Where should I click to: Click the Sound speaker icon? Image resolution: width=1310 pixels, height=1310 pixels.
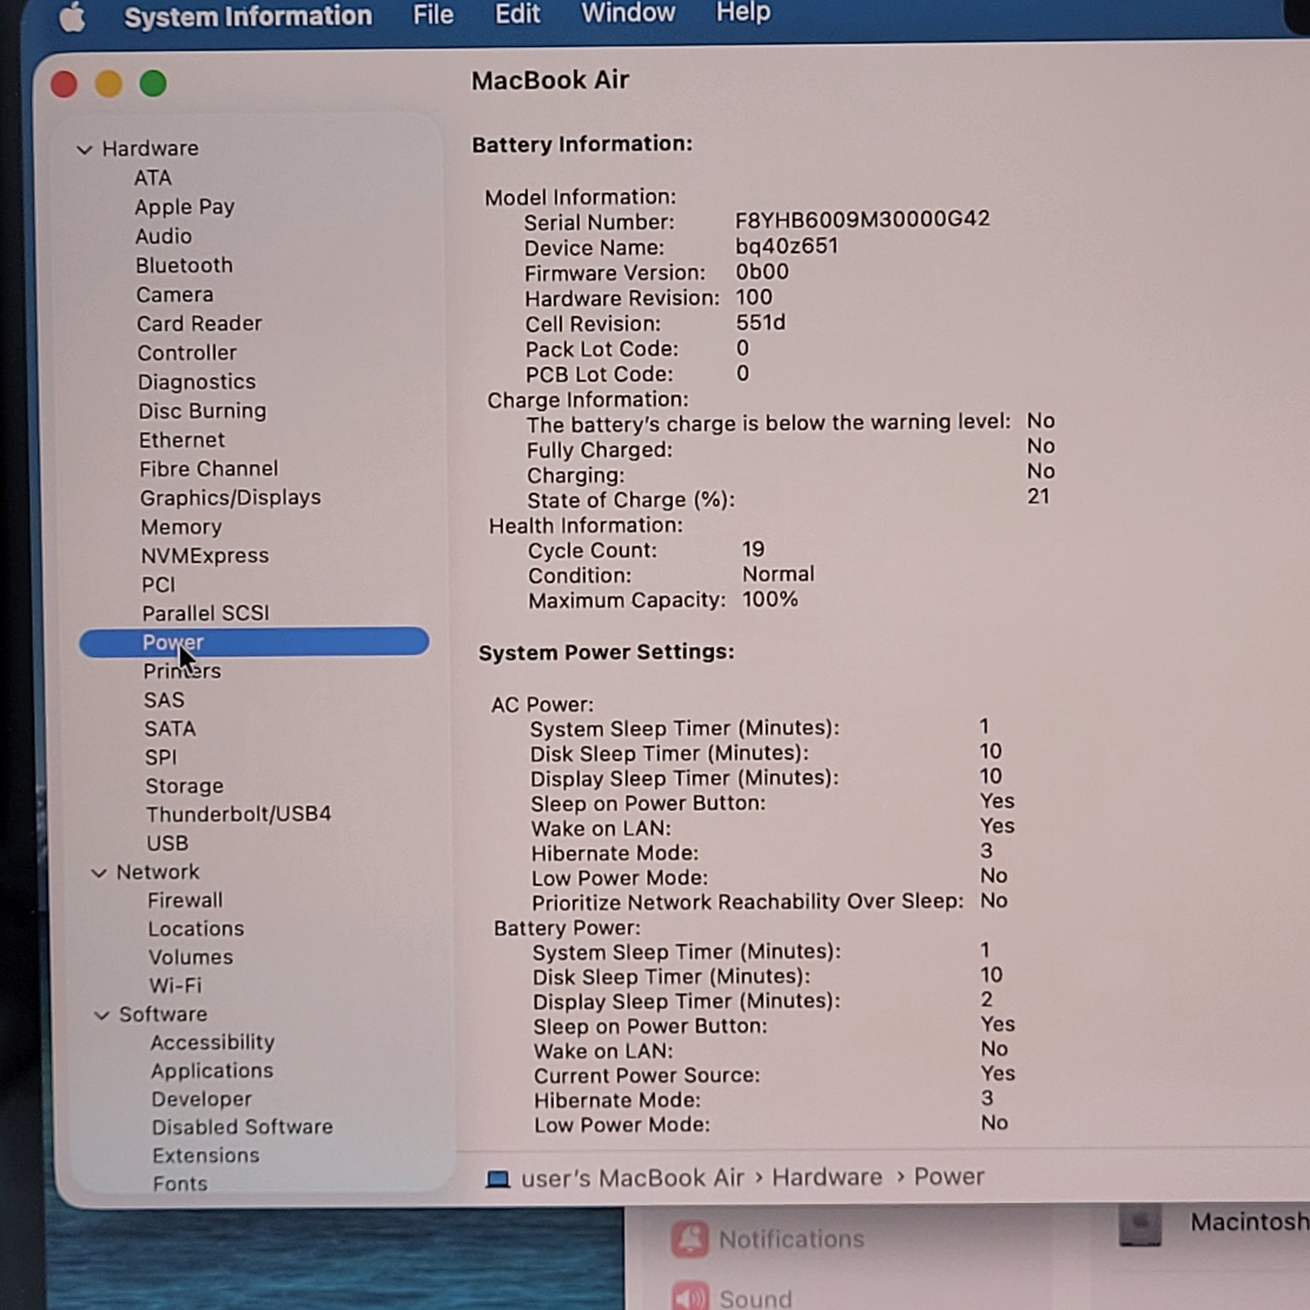[x=689, y=1297]
